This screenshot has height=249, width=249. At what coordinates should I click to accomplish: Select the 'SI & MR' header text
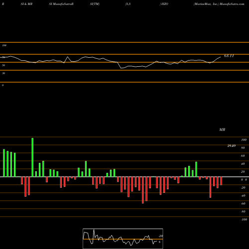26,4
